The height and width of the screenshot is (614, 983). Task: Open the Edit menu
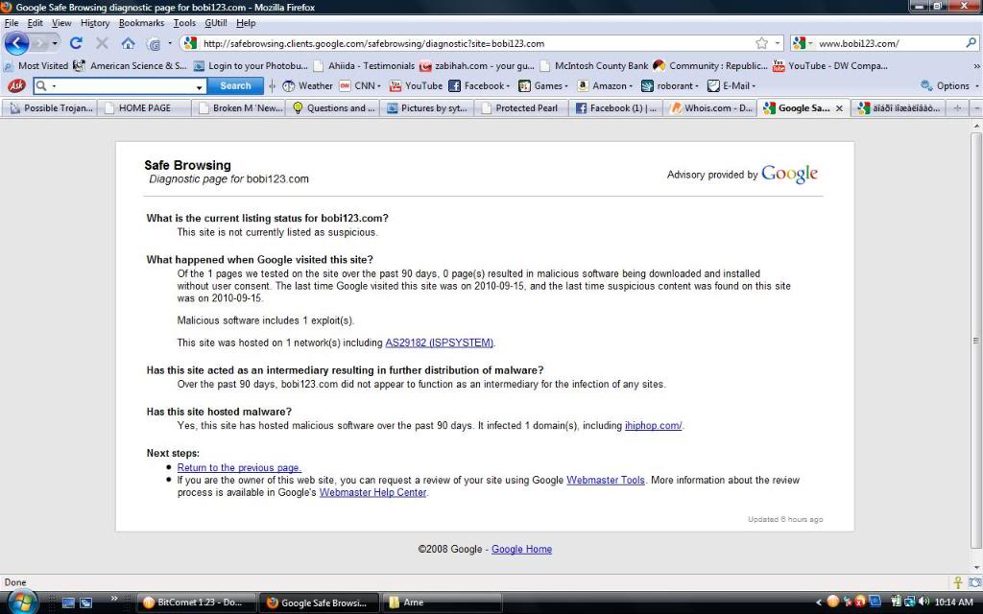pos(36,23)
